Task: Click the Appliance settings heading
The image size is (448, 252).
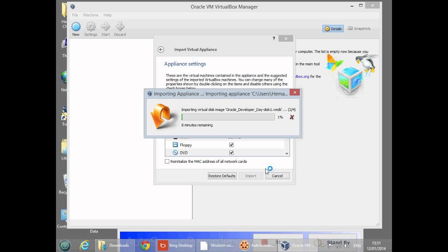Action: [x=185, y=64]
